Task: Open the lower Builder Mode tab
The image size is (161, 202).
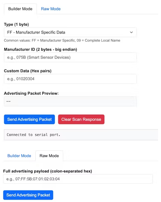Action: point(19,156)
